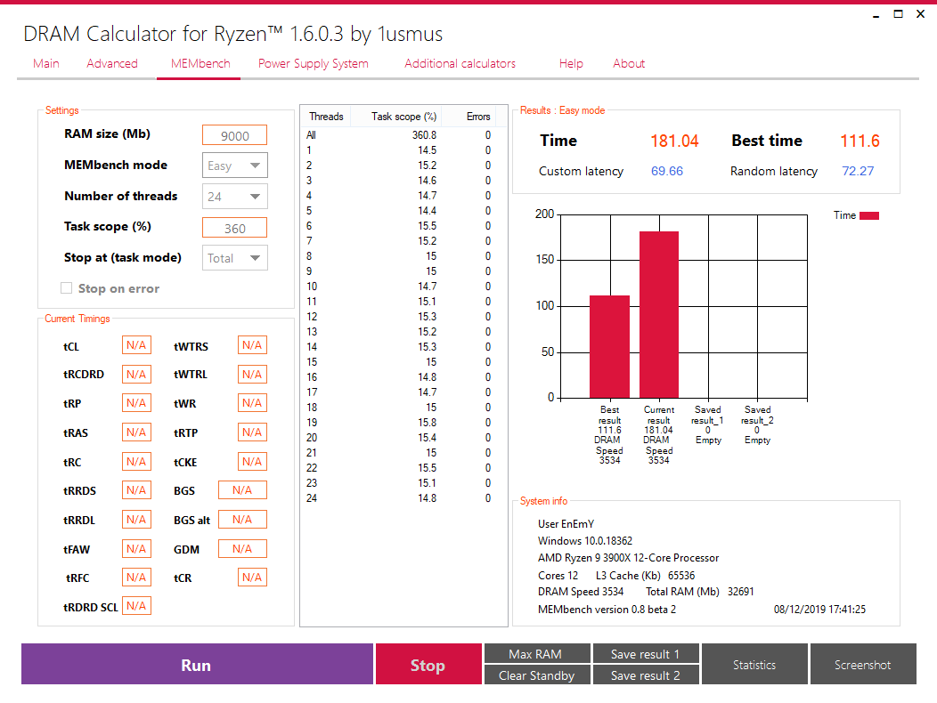937x703 pixels.
Task: Select the MEMbench tab
Action: pos(200,63)
